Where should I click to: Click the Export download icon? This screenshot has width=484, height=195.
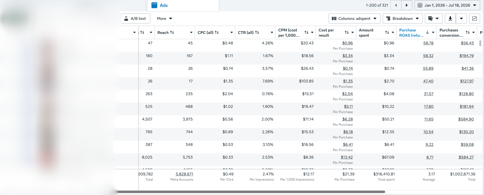(450, 18)
